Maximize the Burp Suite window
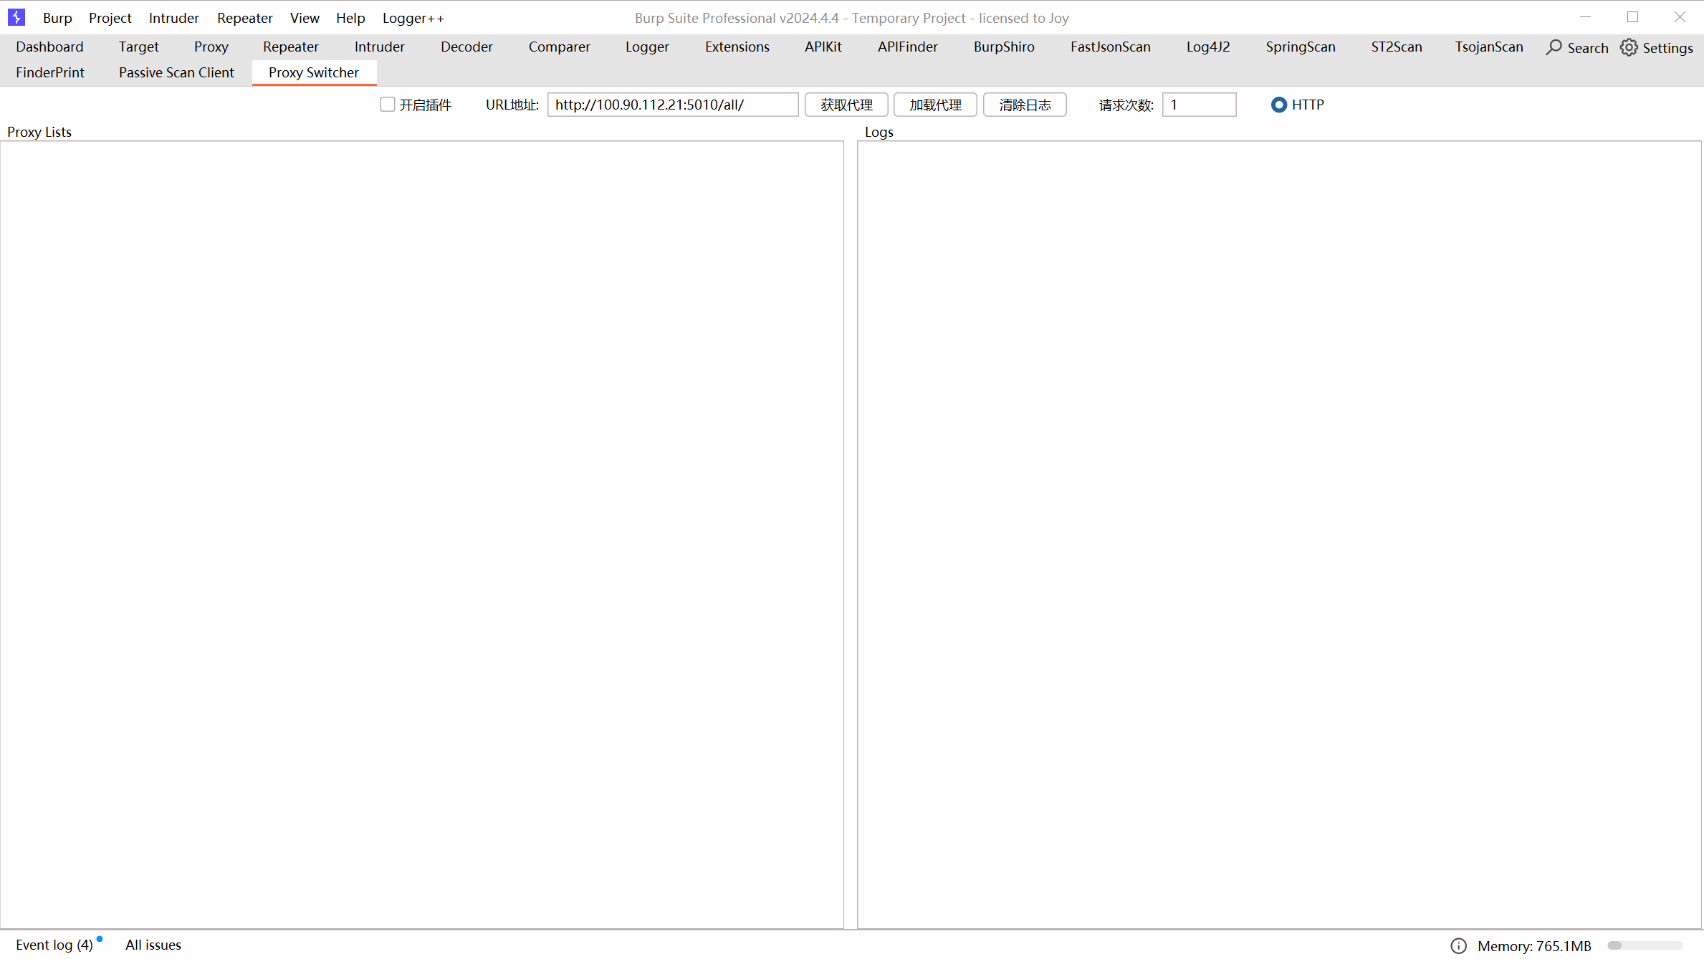 pos(1632,17)
